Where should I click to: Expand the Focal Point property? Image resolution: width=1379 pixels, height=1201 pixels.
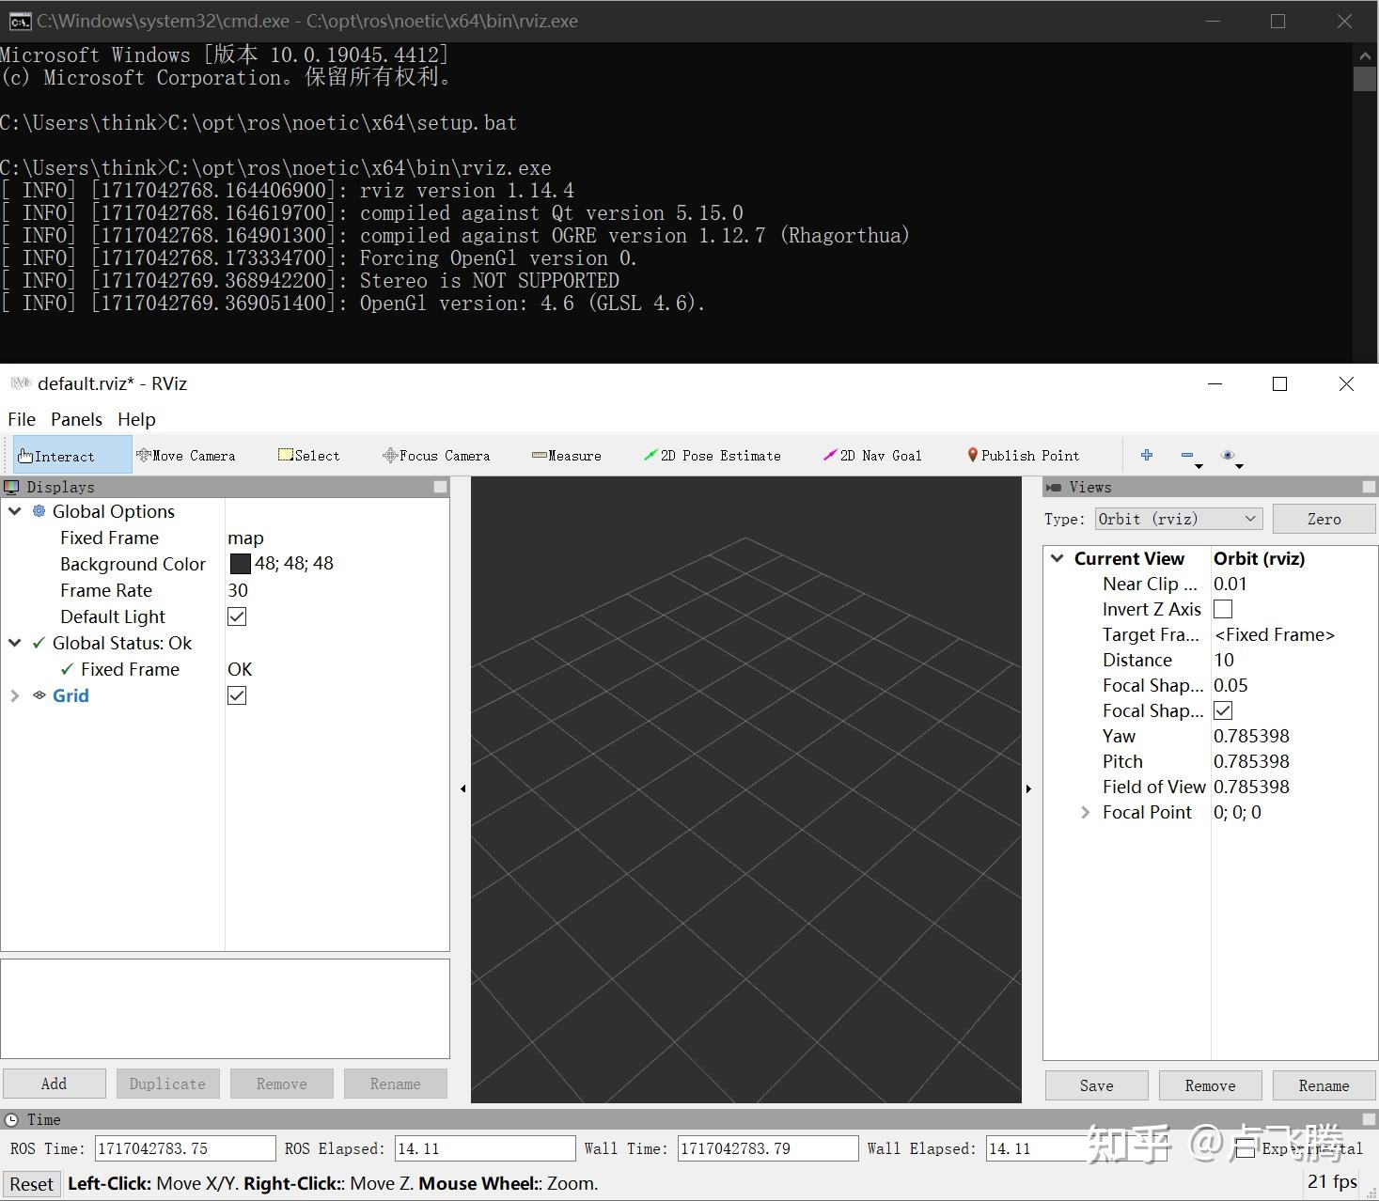[1086, 812]
